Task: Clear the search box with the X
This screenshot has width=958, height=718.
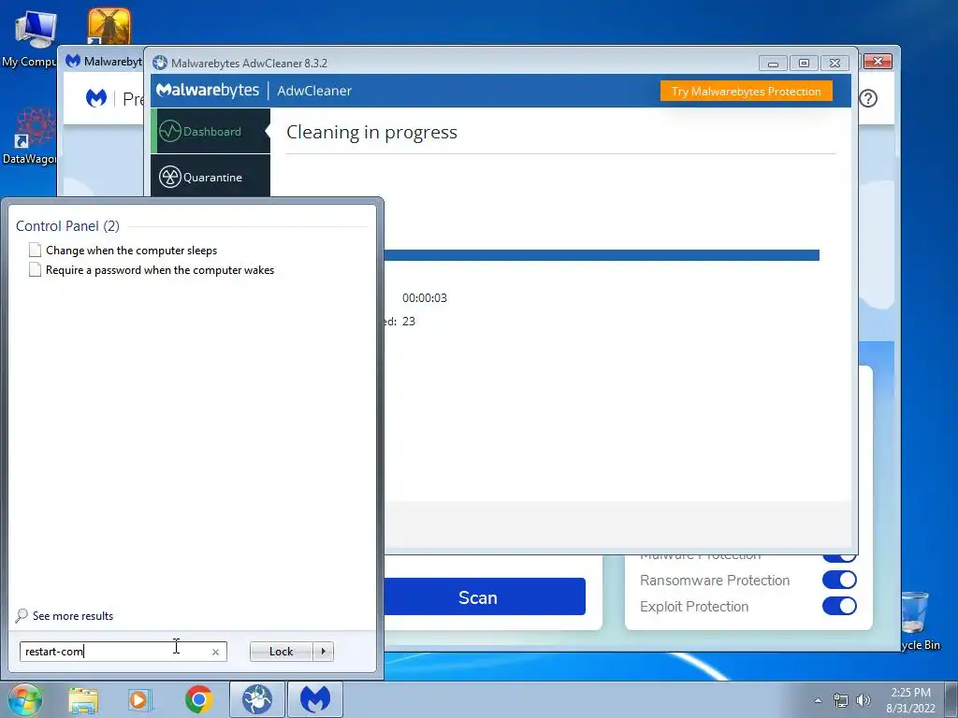Action: (215, 652)
